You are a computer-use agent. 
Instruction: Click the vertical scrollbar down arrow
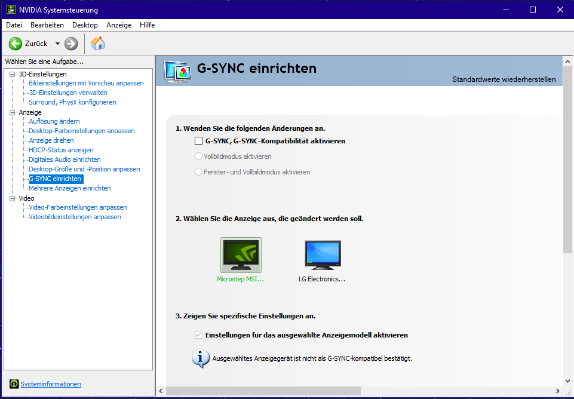click(x=567, y=381)
